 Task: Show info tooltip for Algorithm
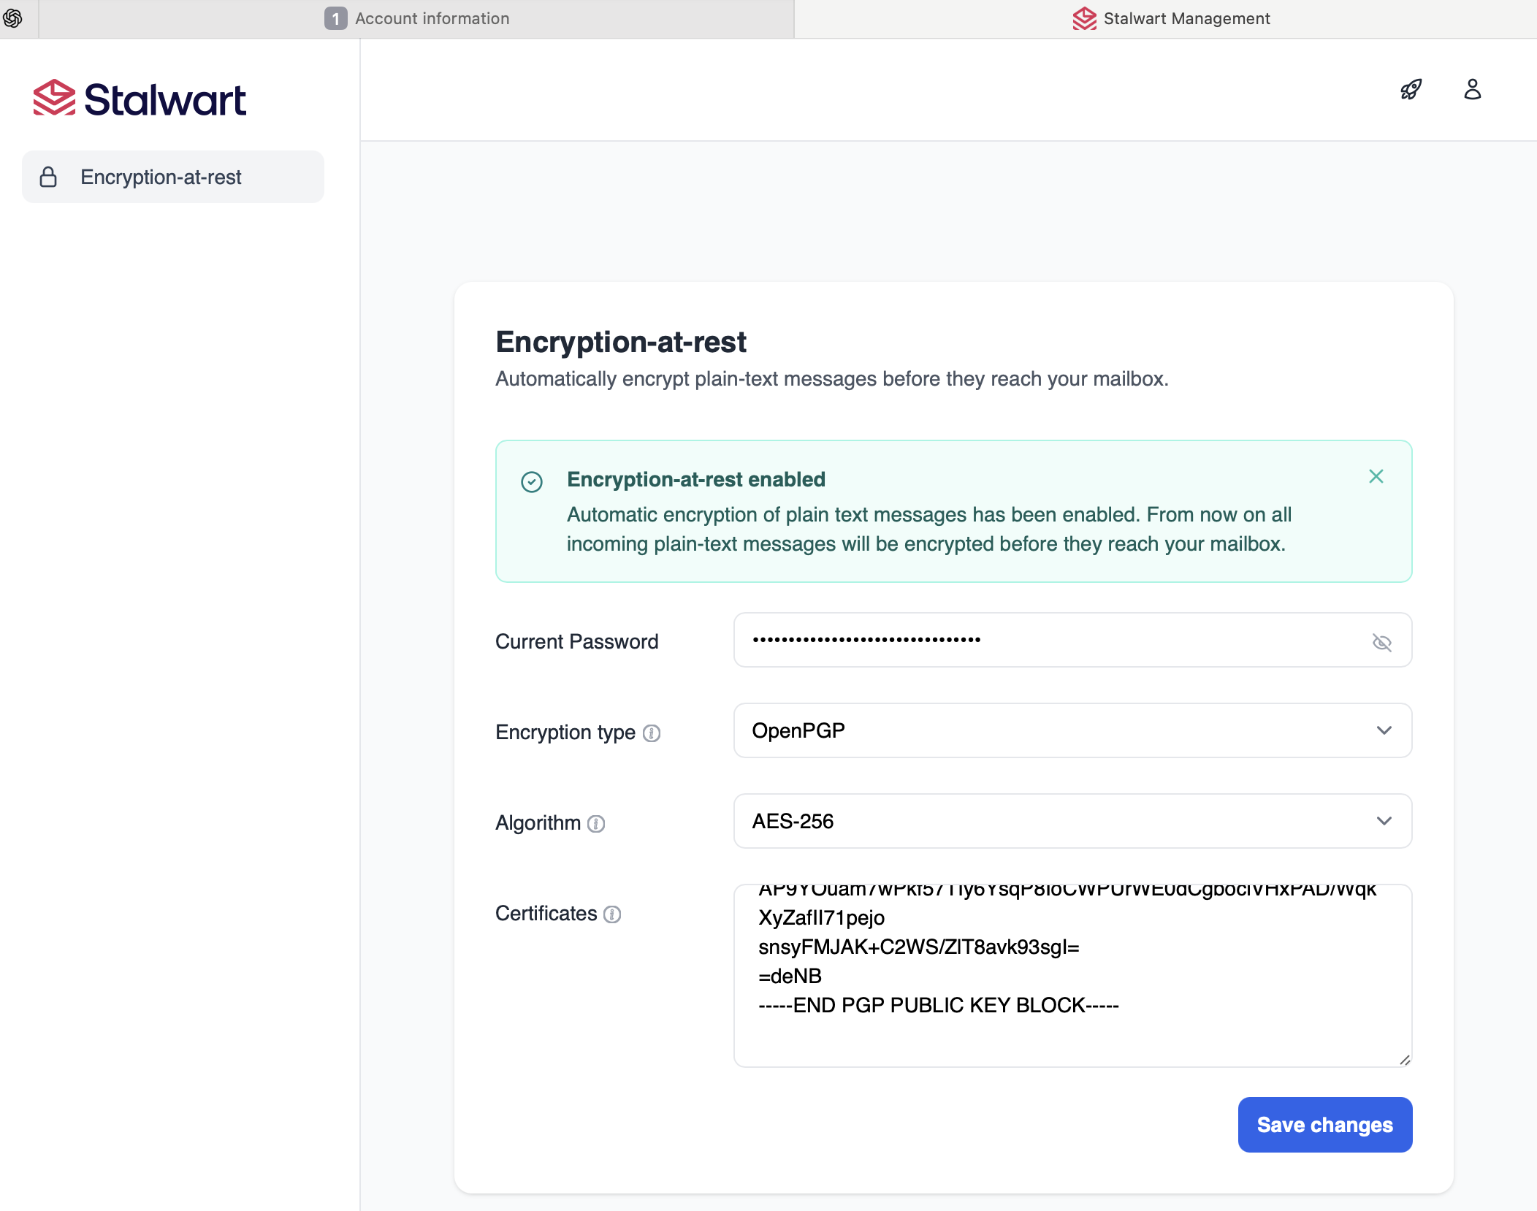point(596,824)
